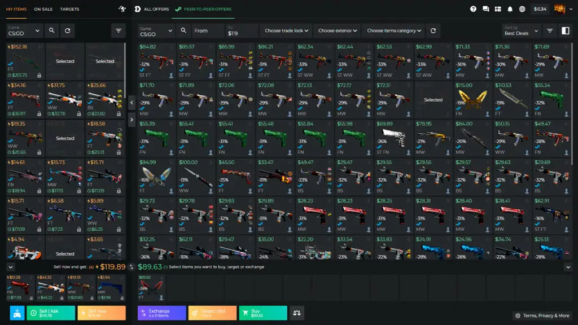
Task: Open the Choose exterior dropdown
Action: click(x=338, y=31)
